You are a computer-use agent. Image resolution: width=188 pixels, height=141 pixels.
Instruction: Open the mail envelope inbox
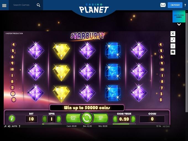163,5
